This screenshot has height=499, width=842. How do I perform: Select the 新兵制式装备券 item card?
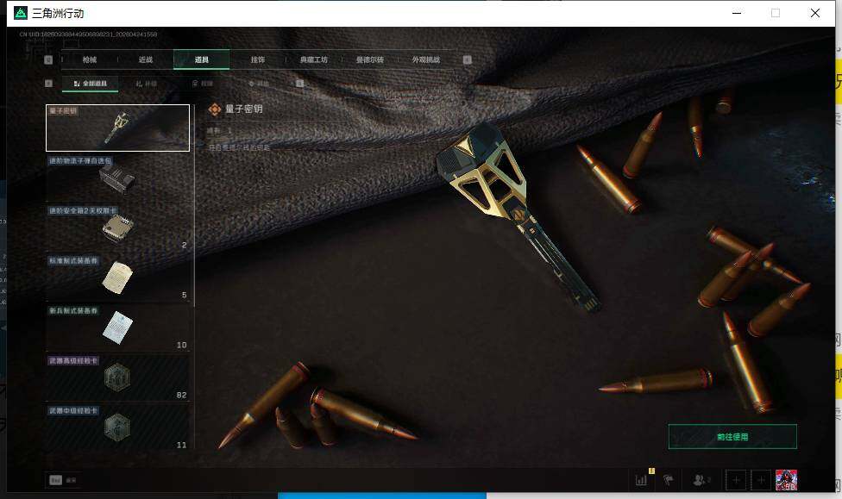[117, 327]
